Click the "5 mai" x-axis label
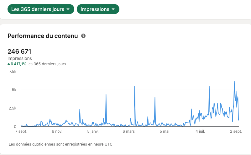251x155 pixels. coord(164,131)
